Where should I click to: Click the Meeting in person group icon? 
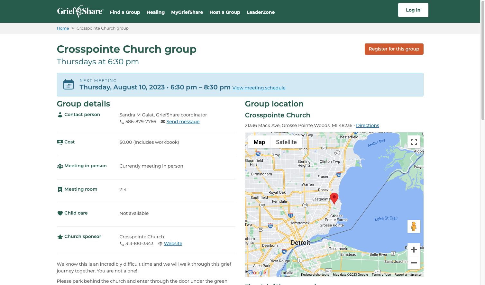tap(60, 166)
